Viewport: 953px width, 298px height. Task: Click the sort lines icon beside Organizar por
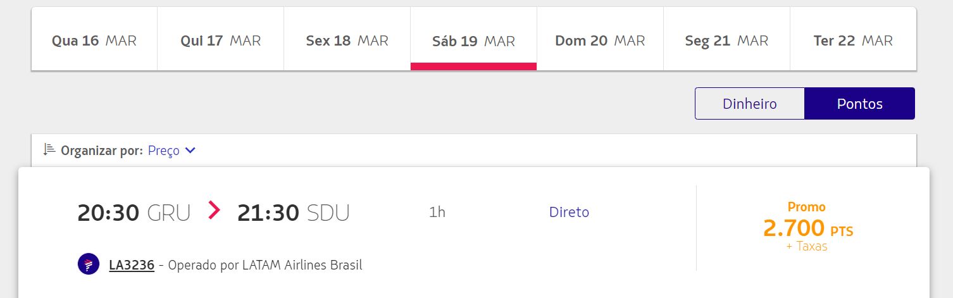(49, 150)
